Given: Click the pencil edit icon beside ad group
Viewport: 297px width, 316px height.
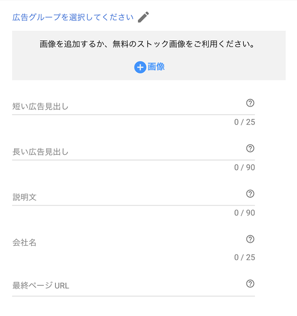Looking at the screenshot, I should click(144, 17).
